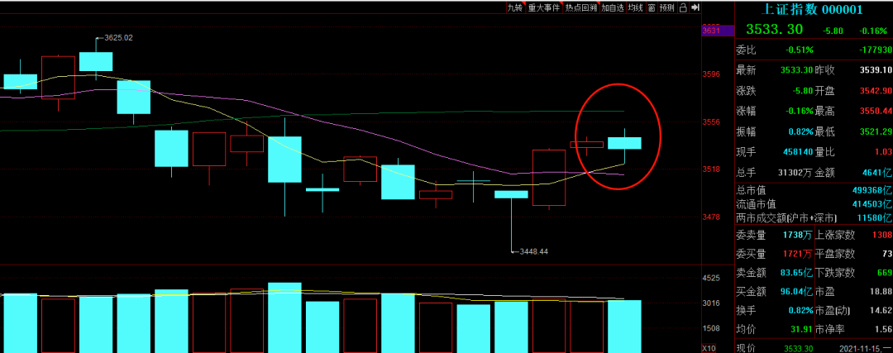Click the X10 volume scale label
The height and width of the screenshot is (353, 893).
(710, 347)
